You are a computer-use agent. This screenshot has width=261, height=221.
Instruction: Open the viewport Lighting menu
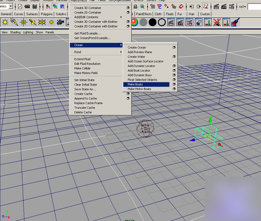[28, 32]
